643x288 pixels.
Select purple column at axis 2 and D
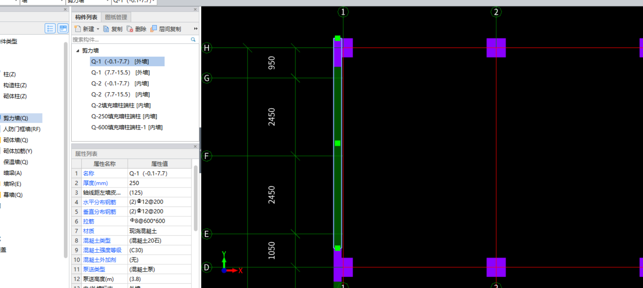[x=496, y=267]
